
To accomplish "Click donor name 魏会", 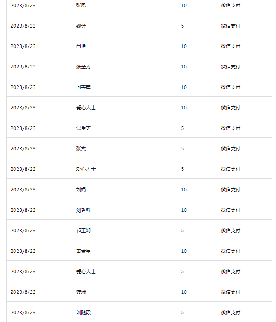I will point(81,26).
